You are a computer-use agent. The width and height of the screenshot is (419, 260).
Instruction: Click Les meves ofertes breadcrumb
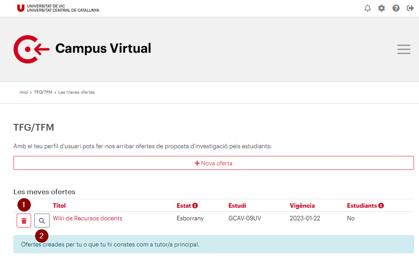pos(76,92)
